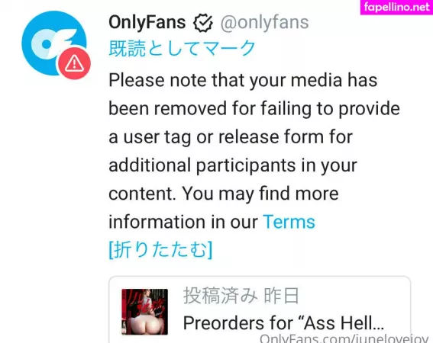Open the "Preorders for Ass Hell" post title
433x343 pixels.
(283, 323)
